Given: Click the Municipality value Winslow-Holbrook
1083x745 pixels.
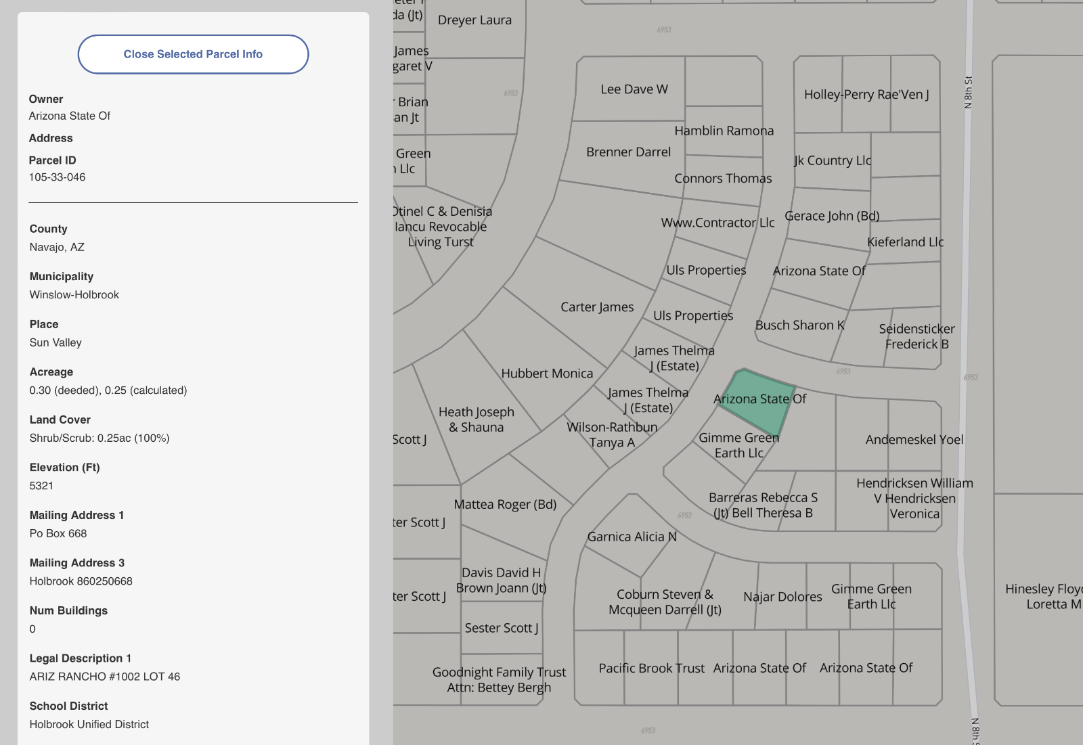Looking at the screenshot, I should click(74, 295).
